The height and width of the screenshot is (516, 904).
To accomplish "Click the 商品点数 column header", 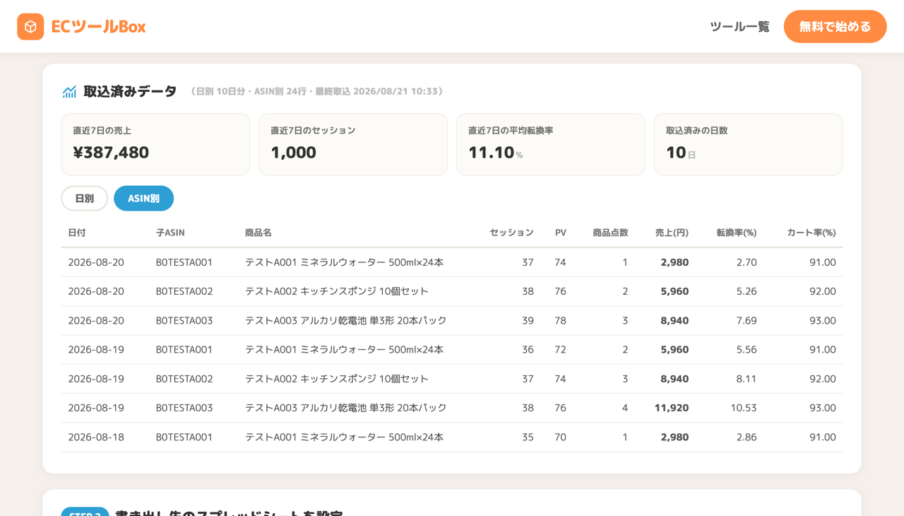I will coord(610,233).
